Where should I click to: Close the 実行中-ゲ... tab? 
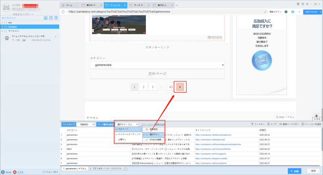[x=101, y=5]
